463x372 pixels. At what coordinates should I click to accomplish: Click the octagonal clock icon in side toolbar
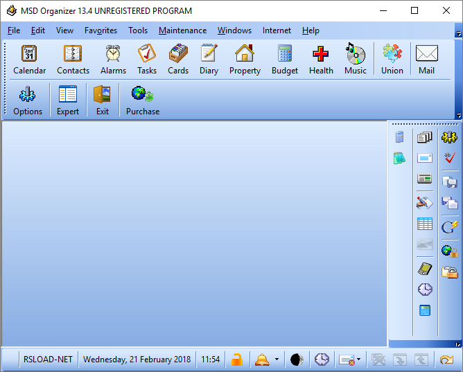coord(425,290)
